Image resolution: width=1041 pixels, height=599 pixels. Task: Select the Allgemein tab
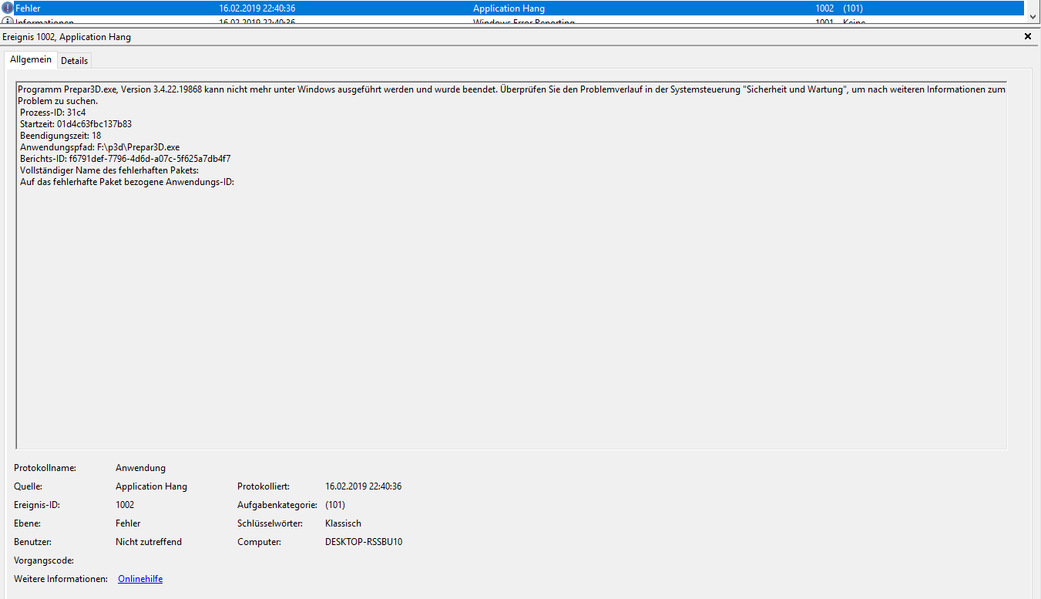click(x=31, y=59)
